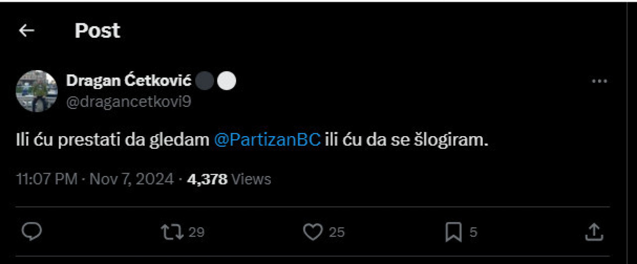The width and height of the screenshot is (637, 264).
Task: Bookmark this post with the bookmark icon
Action: 453,232
